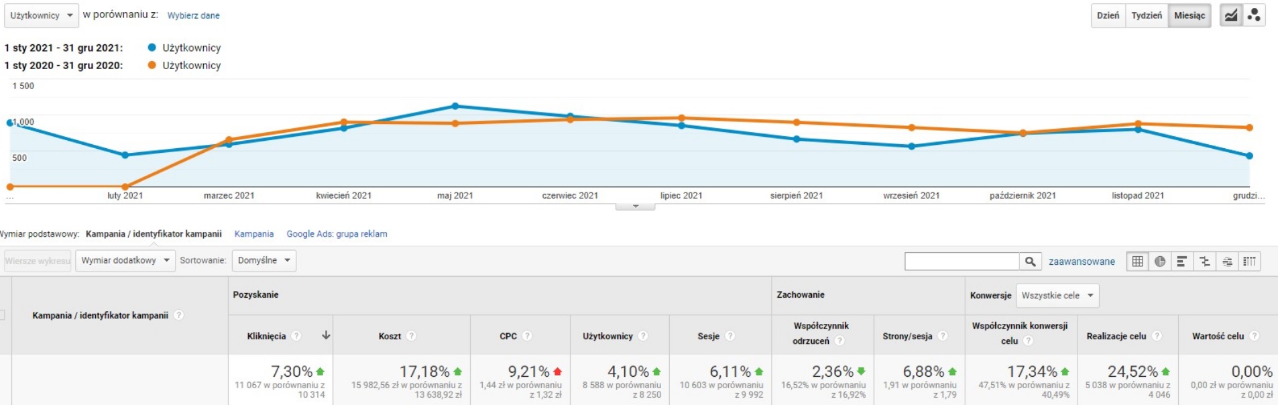The height and width of the screenshot is (405, 1278).
Task: Open help icon next to CPC
Action: 527,336
